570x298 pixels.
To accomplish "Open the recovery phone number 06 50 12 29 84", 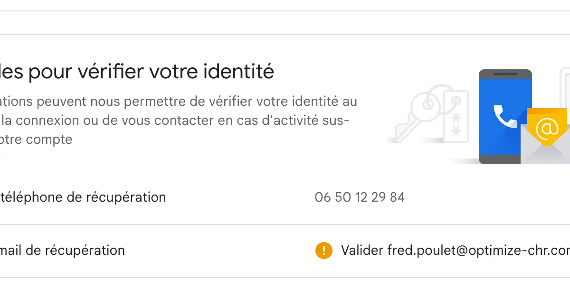I will coord(360,197).
